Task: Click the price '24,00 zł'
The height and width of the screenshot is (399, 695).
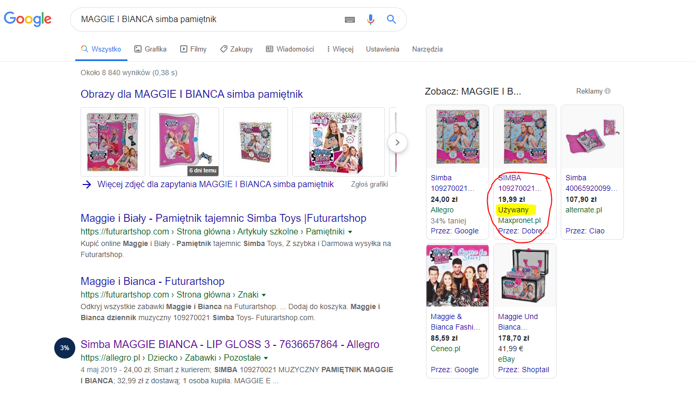Action: 444,199
